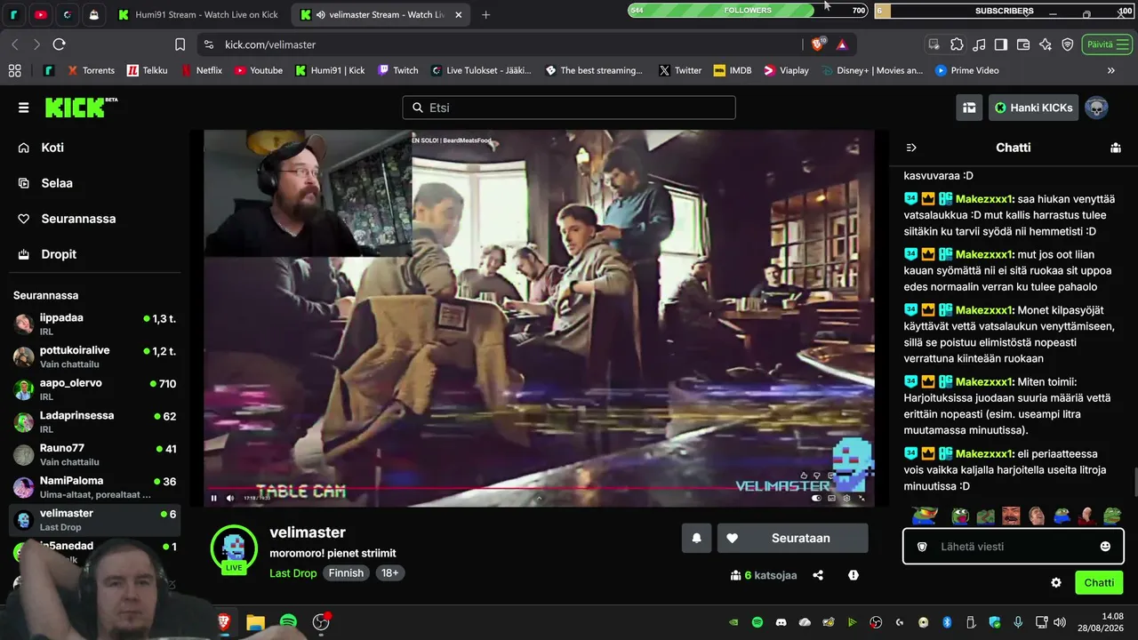The height and width of the screenshot is (640, 1138).
Task: Click the shield icon in the message field
Action: (x=922, y=547)
